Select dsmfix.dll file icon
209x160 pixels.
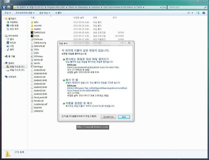(x=32, y=60)
